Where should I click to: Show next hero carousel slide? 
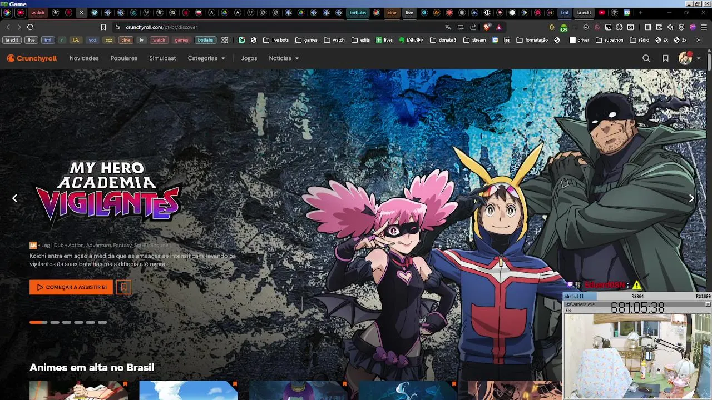(x=691, y=198)
